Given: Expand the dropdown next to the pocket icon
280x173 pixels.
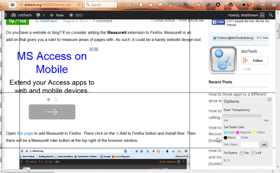Looking at the screenshot, I should 177,5.
